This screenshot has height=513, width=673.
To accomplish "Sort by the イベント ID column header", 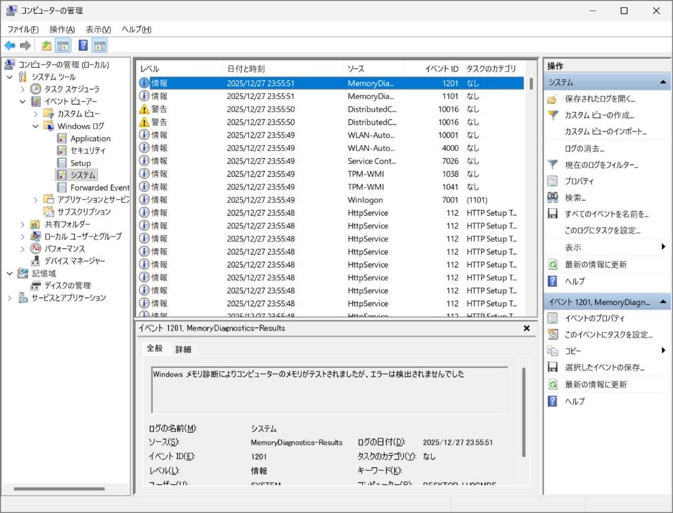I will (x=441, y=68).
